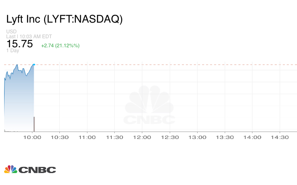Click the blue endpoint dot on price line
The width and height of the screenshot is (297, 185).
click(x=33, y=65)
